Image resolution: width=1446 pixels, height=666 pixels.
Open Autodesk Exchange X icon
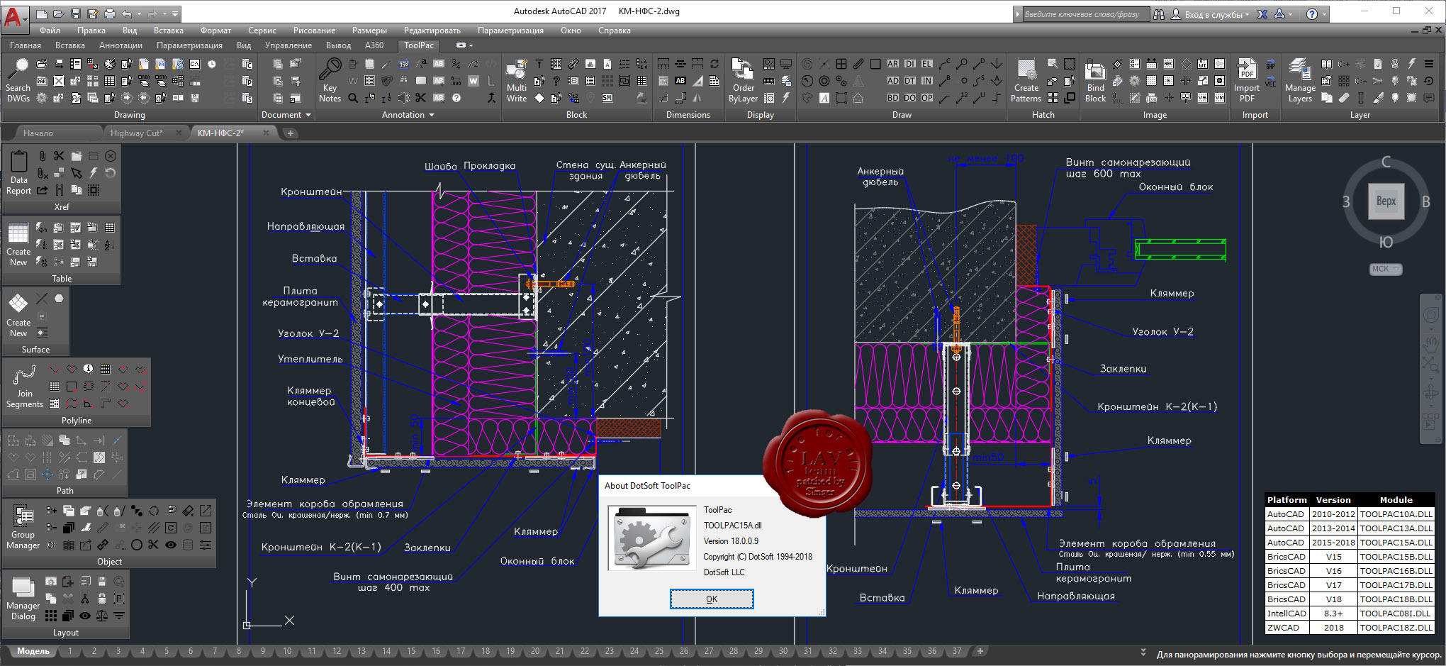point(1262,14)
